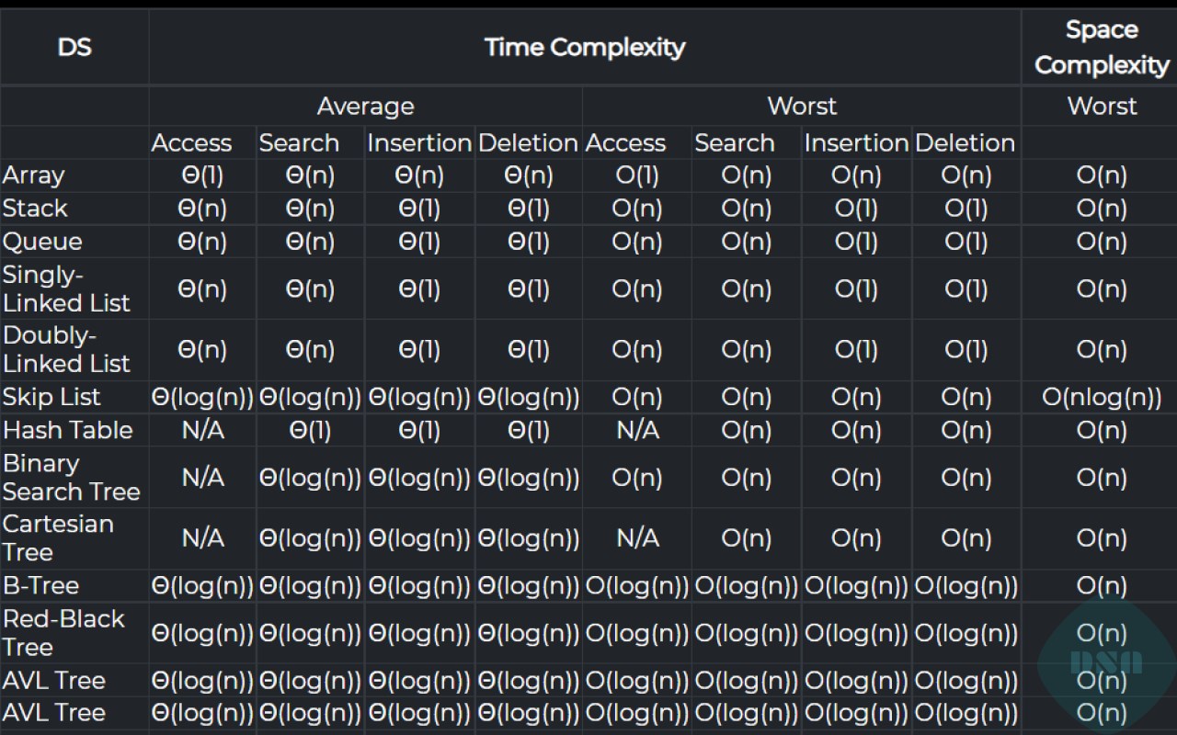Select the Red-Black Tree row label
Screen dimensions: 1177x735
coord(63,632)
